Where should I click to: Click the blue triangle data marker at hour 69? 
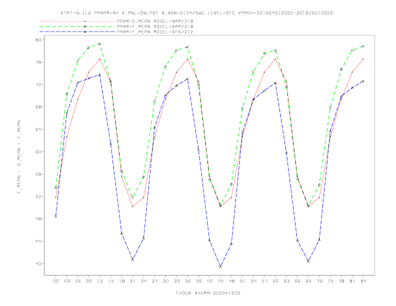pos(308,261)
